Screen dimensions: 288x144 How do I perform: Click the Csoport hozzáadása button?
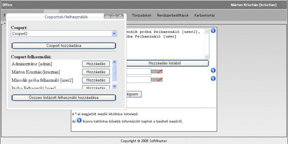pos(64,46)
